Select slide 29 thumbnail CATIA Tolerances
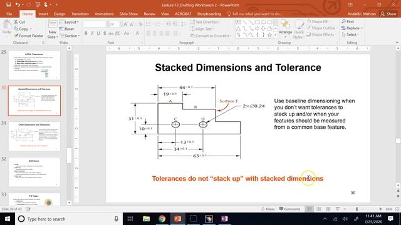Screen dimensions: 401x225 click(x=34, y=65)
